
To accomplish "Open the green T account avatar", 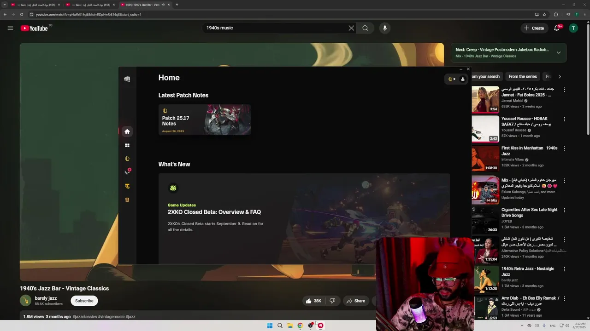I will (573, 28).
